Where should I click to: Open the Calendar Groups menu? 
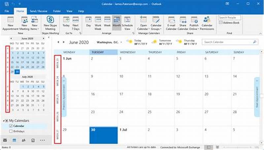(156, 23)
